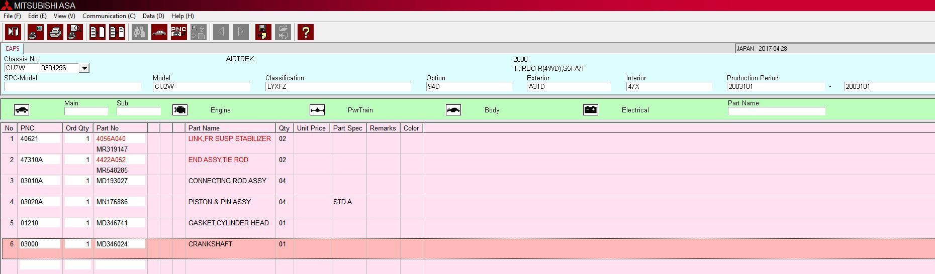Screen dimensions: 935x274
Task: Click the printer toolbar icon
Action: point(55,32)
